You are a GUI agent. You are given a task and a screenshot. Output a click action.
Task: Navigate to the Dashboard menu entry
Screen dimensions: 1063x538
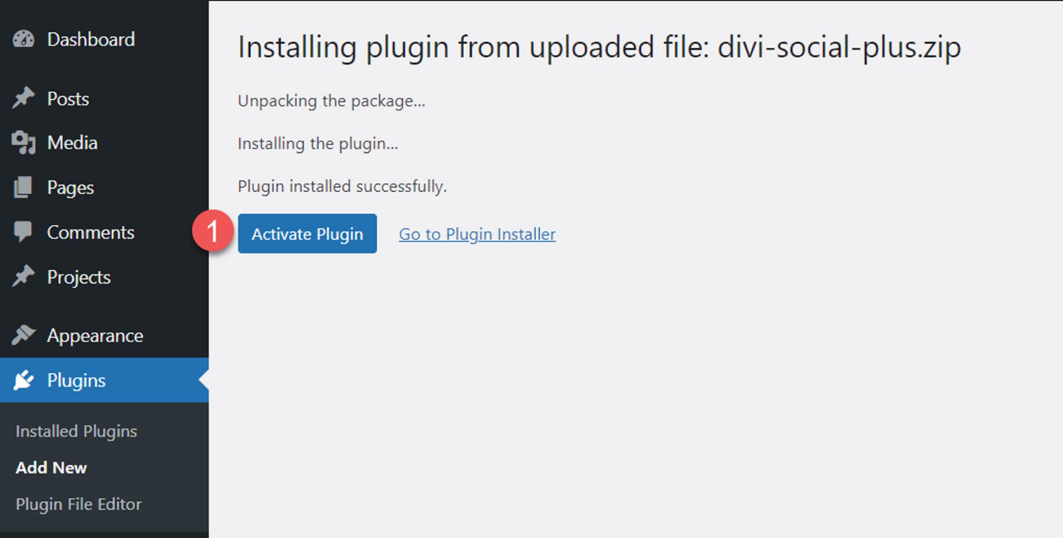[x=90, y=40]
